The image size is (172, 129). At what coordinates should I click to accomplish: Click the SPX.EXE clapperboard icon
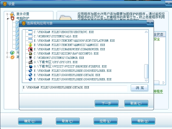coord(30,62)
